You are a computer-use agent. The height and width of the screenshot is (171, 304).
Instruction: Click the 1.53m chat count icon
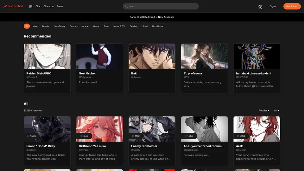pos(28,136)
